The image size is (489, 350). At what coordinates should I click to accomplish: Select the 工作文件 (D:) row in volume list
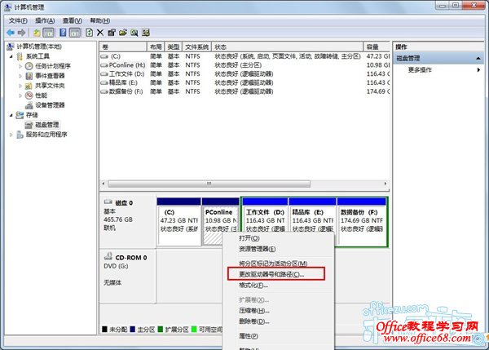[244, 74]
